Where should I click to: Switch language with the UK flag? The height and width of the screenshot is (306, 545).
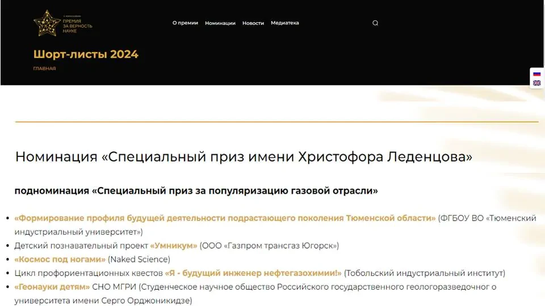[x=536, y=83]
